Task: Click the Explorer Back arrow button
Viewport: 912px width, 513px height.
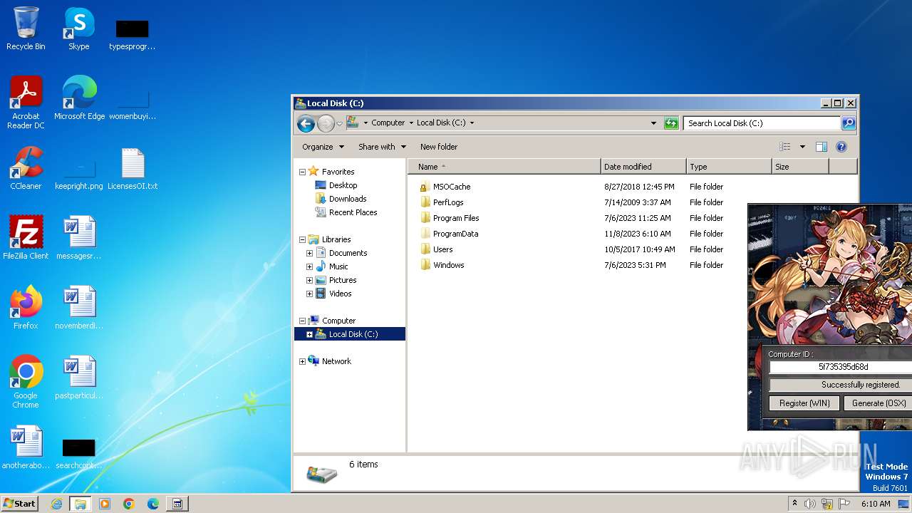Action: click(306, 123)
